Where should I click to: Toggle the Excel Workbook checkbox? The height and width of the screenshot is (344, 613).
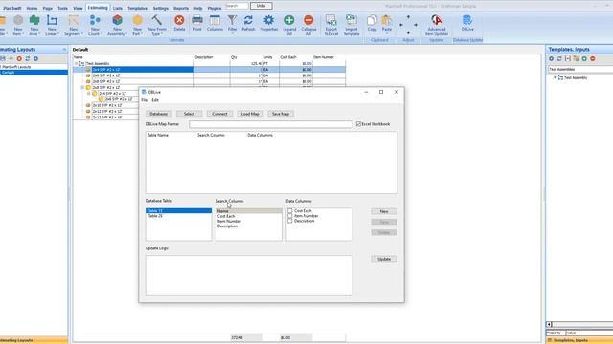358,124
